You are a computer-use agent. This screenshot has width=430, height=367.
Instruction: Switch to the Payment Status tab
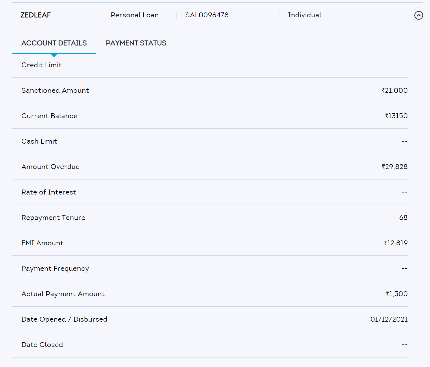tap(136, 43)
